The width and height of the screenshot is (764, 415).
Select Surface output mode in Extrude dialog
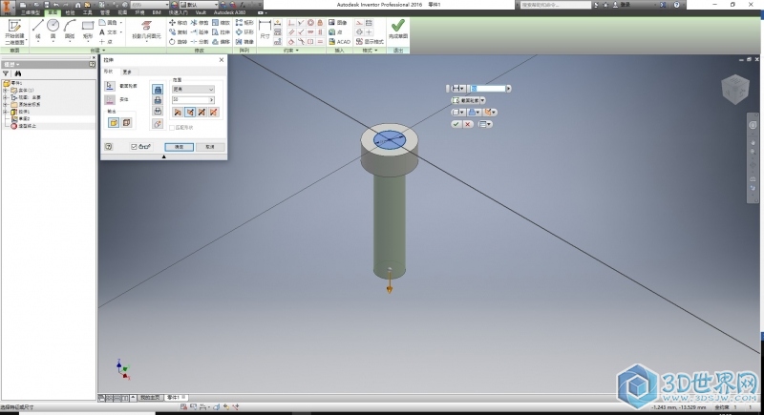pyautogui.click(x=126, y=123)
